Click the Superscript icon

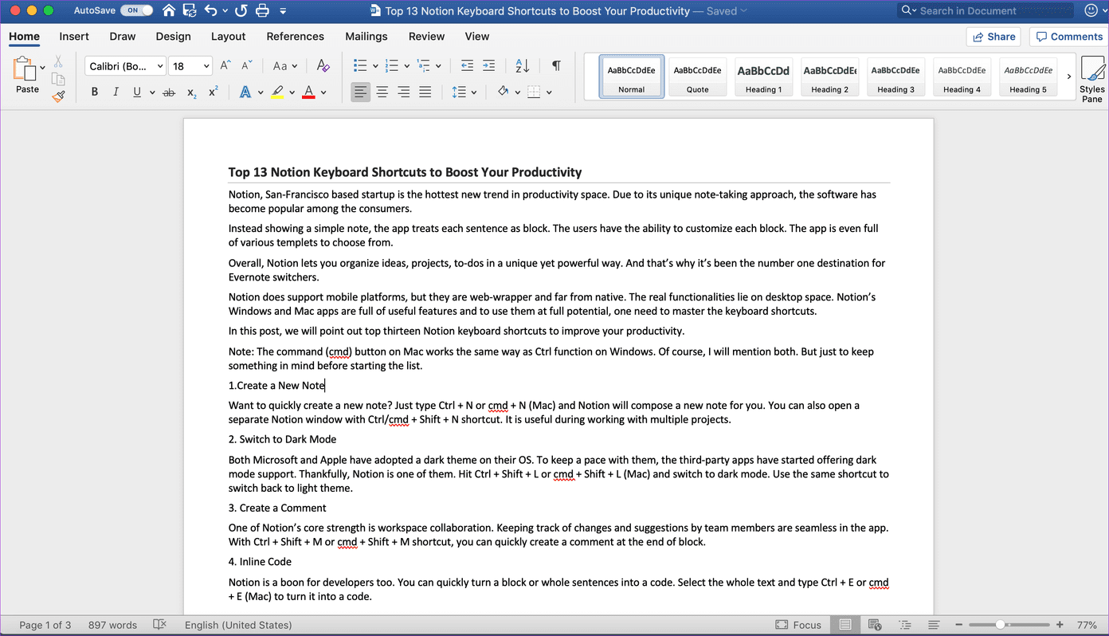[x=214, y=92]
